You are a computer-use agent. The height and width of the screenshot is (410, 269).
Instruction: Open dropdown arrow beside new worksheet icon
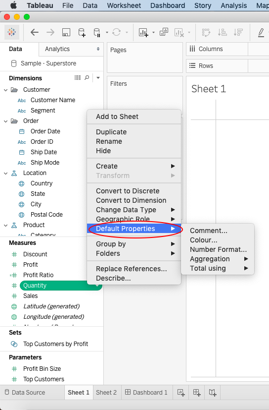click(153, 33)
